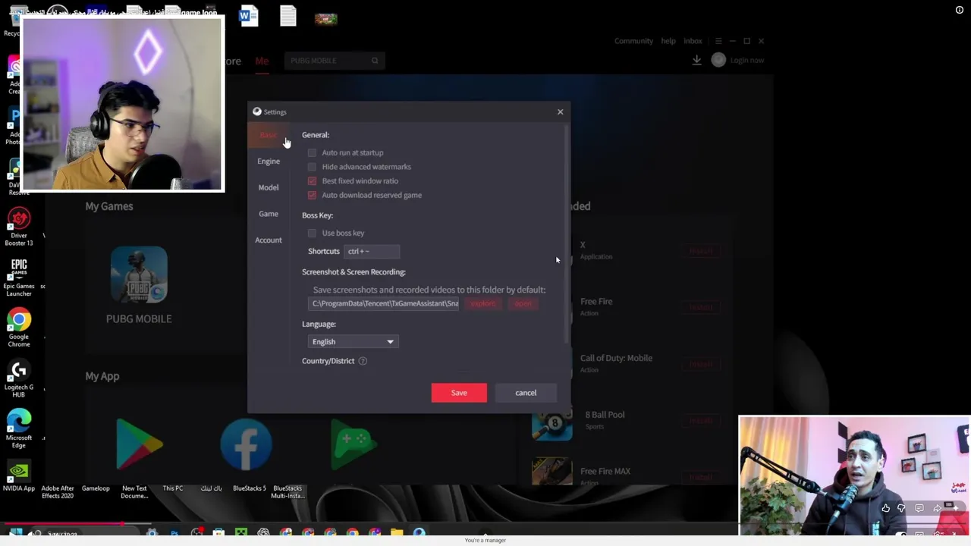
Task: Open File Explorer folder on taskbar
Action: tap(397, 533)
